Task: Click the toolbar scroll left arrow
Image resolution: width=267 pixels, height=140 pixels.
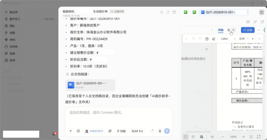Action: [186, 39]
